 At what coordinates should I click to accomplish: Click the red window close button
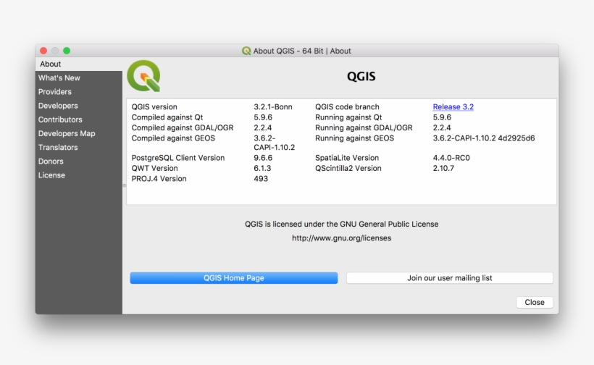click(43, 51)
